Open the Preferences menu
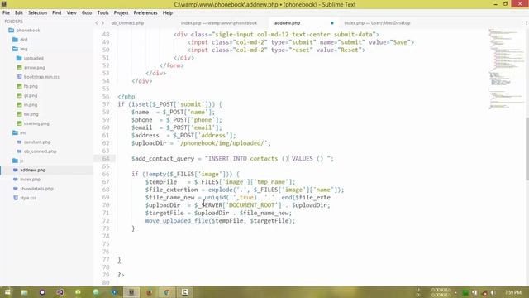The width and height of the screenshot is (529, 298). pyautogui.click(x=145, y=13)
